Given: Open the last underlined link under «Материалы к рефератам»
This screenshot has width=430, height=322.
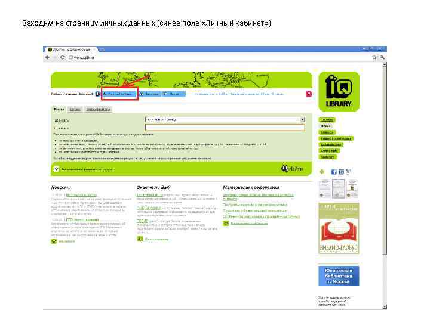Looking at the screenshot, I should coord(262,216).
